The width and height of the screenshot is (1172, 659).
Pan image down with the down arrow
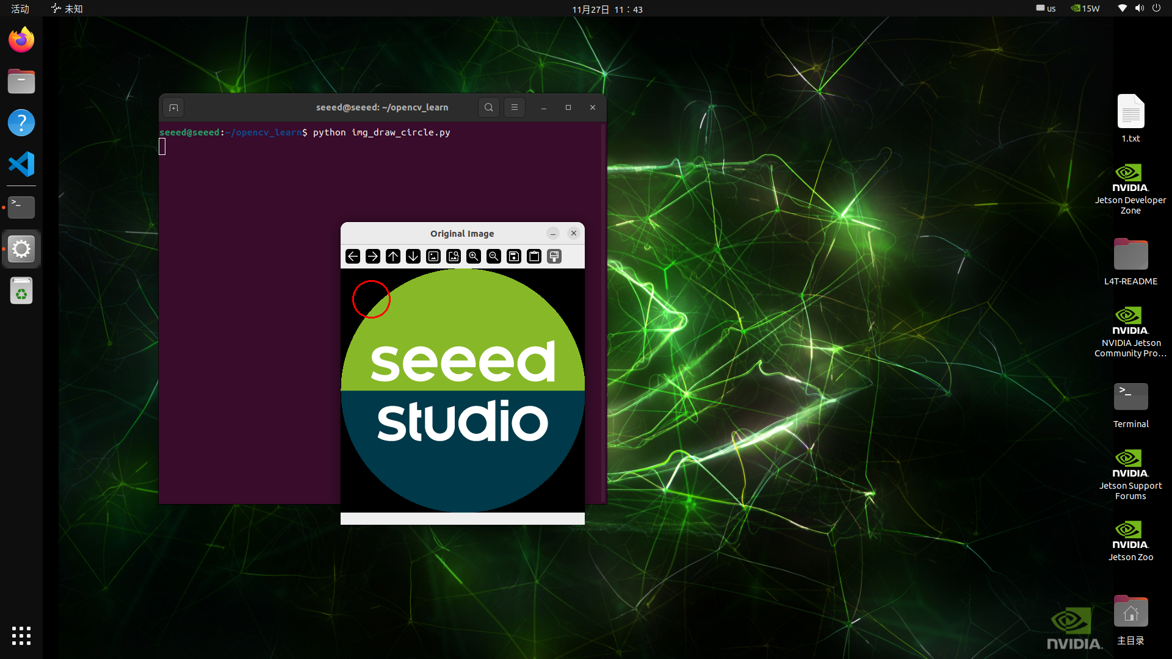(x=413, y=256)
